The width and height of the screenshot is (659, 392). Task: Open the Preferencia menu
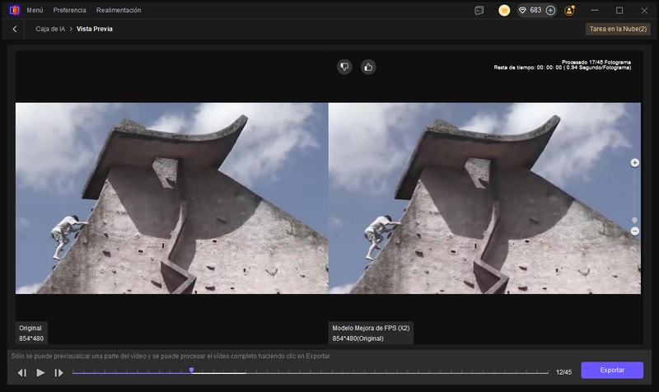(69, 10)
